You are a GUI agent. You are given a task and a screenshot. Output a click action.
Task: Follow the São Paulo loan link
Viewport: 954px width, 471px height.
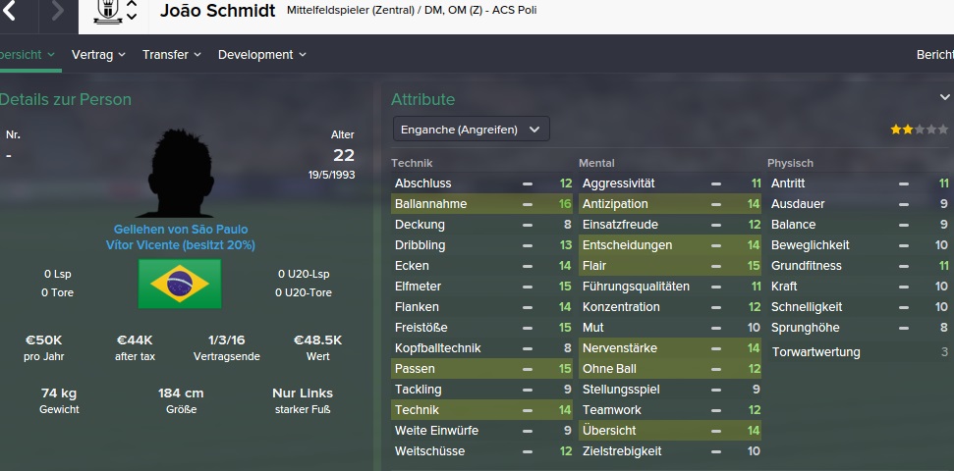[180, 230]
